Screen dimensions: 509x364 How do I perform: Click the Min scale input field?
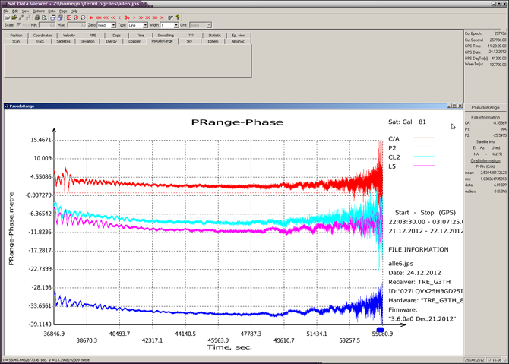47,25
